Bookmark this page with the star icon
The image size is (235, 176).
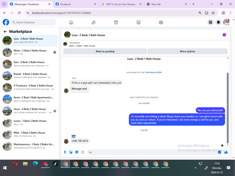[213, 13]
